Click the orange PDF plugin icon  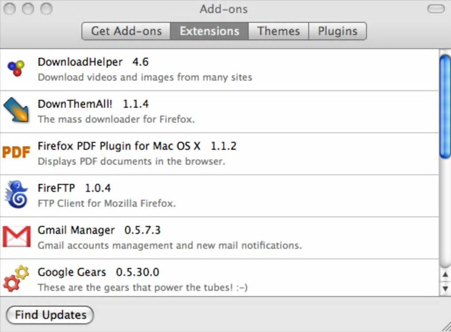click(x=16, y=153)
